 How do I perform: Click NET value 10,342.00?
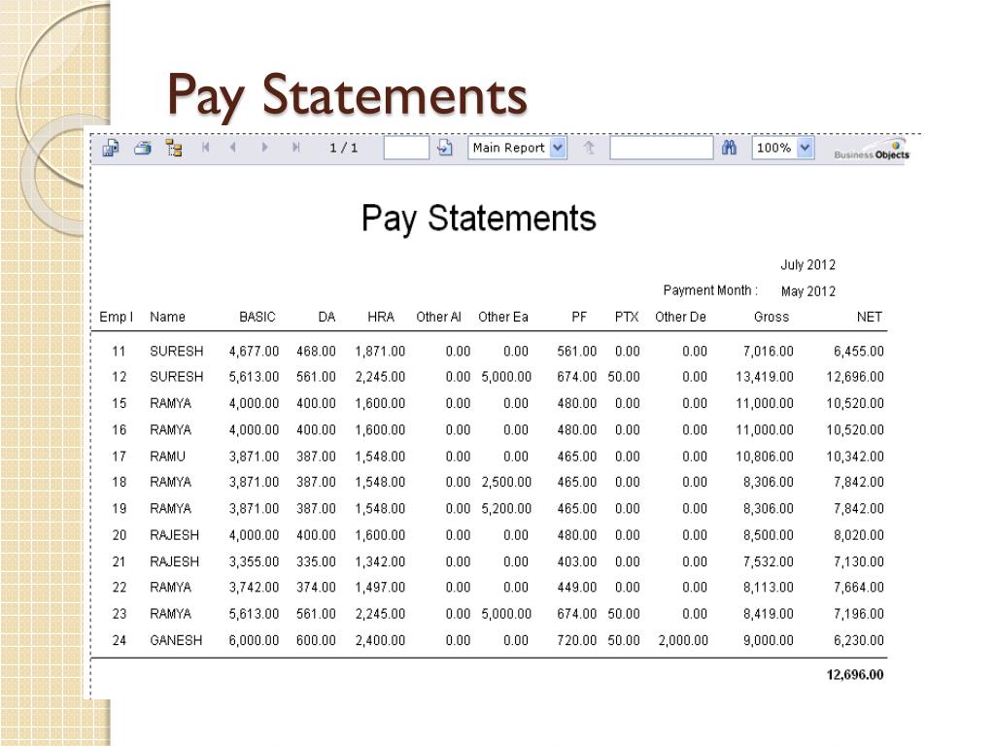tap(855, 457)
